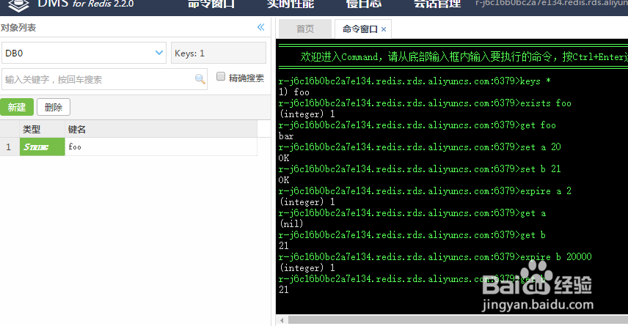Click the STRING type cell
The width and height of the screenshot is (628, 326).
[x=42, y=147]
